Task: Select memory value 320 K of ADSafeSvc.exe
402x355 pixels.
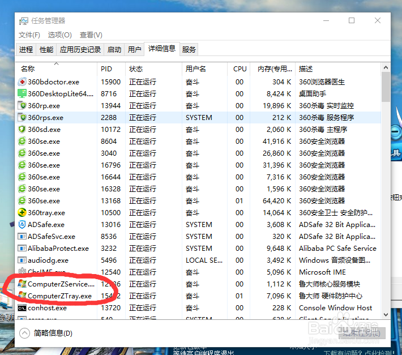Action: click(x=281, y=236)
